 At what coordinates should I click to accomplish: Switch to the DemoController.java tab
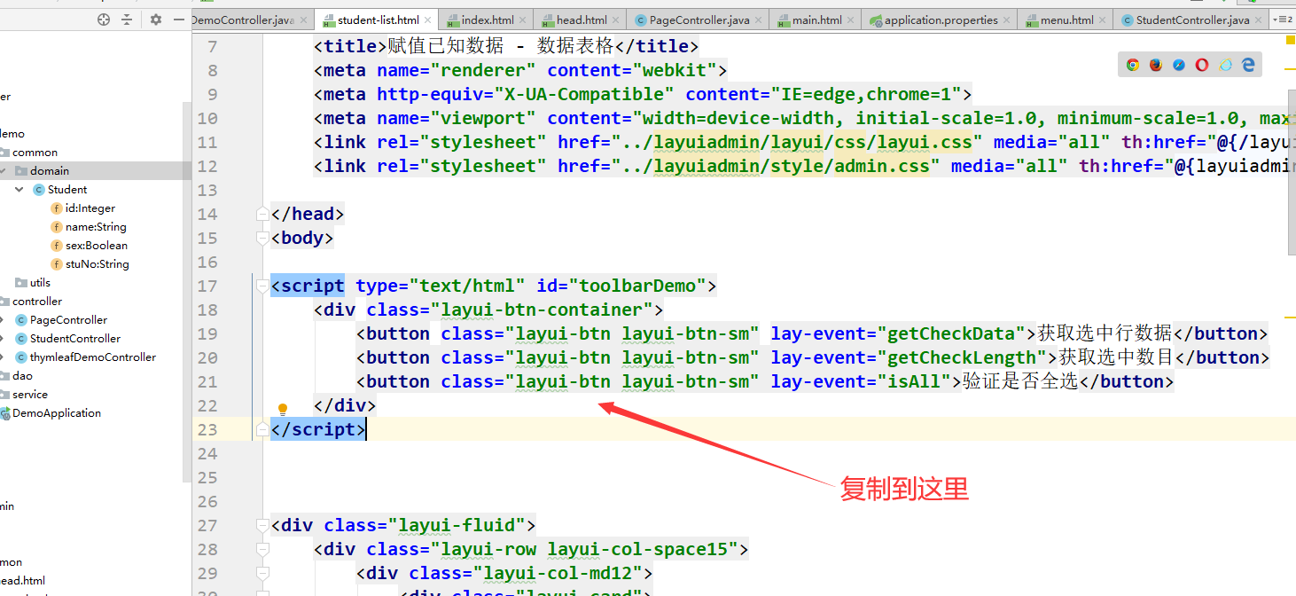tap(251, 20)
